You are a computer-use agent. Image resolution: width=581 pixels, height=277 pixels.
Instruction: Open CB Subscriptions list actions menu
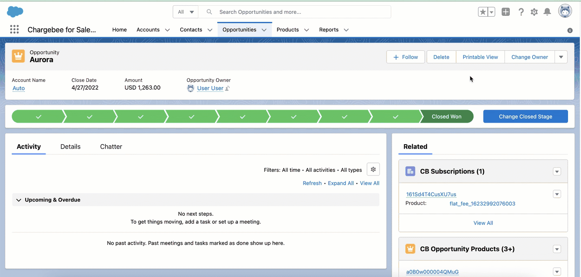click(557, 172)
